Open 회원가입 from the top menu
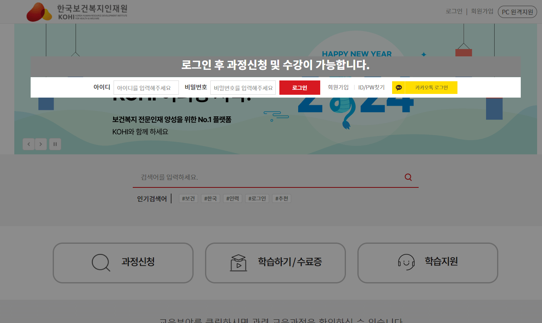Viewport: 542px width, 323px height. click(483, 11)
